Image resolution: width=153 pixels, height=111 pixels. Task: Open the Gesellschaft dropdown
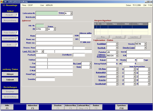click(x=117, y=84)
